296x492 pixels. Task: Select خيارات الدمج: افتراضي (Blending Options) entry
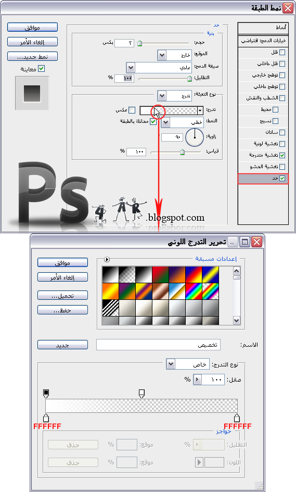263,41
